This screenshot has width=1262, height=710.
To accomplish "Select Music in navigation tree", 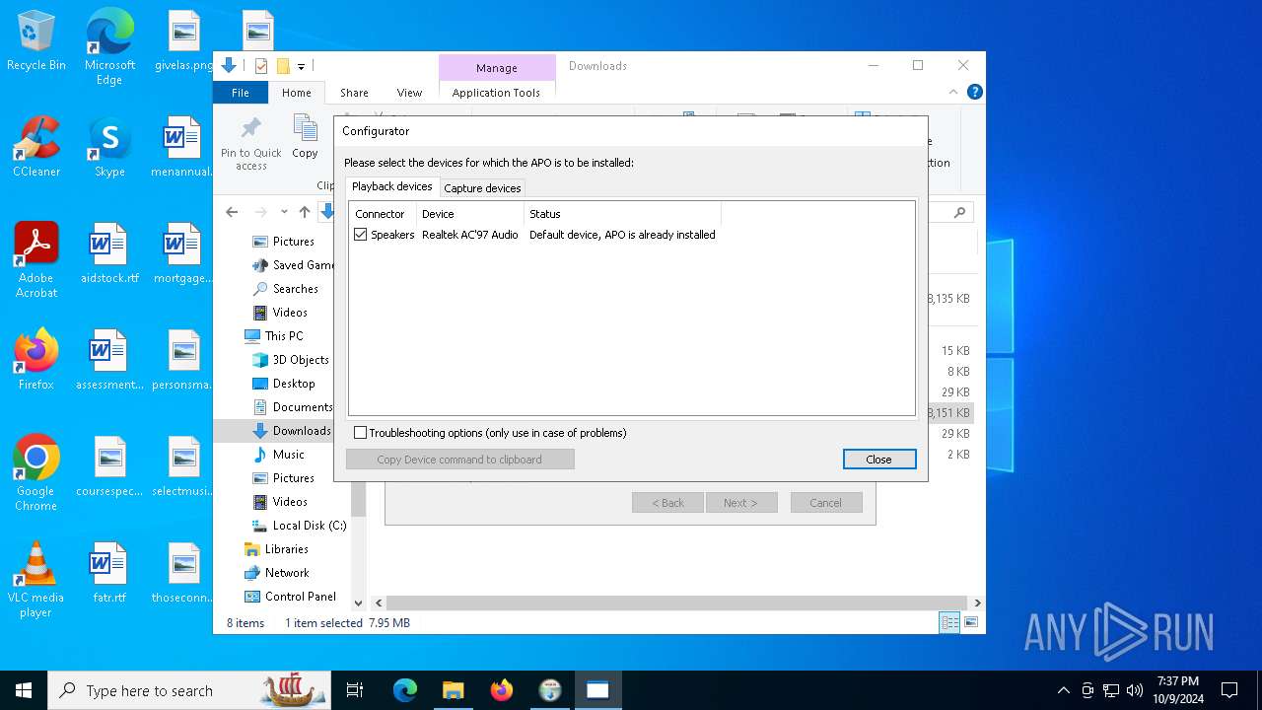I will pyautogui.click(x=278, y=455).
